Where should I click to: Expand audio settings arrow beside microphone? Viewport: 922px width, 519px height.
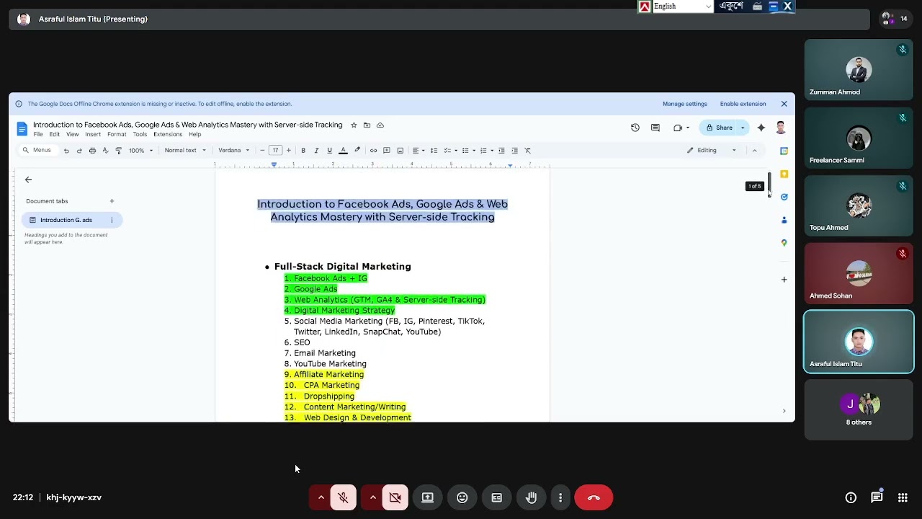click(x=321, y=497)
